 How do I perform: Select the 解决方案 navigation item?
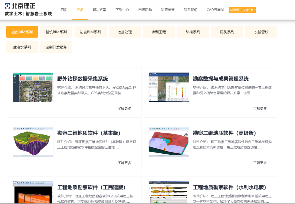pos(99,10)
